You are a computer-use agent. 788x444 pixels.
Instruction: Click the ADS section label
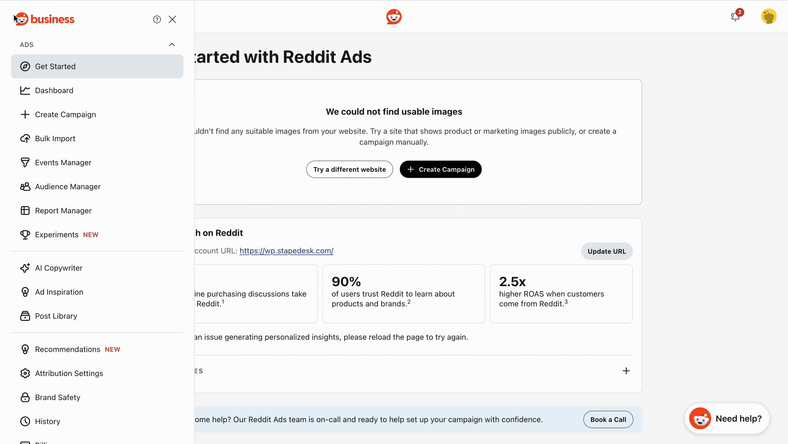tap(27, 45)
